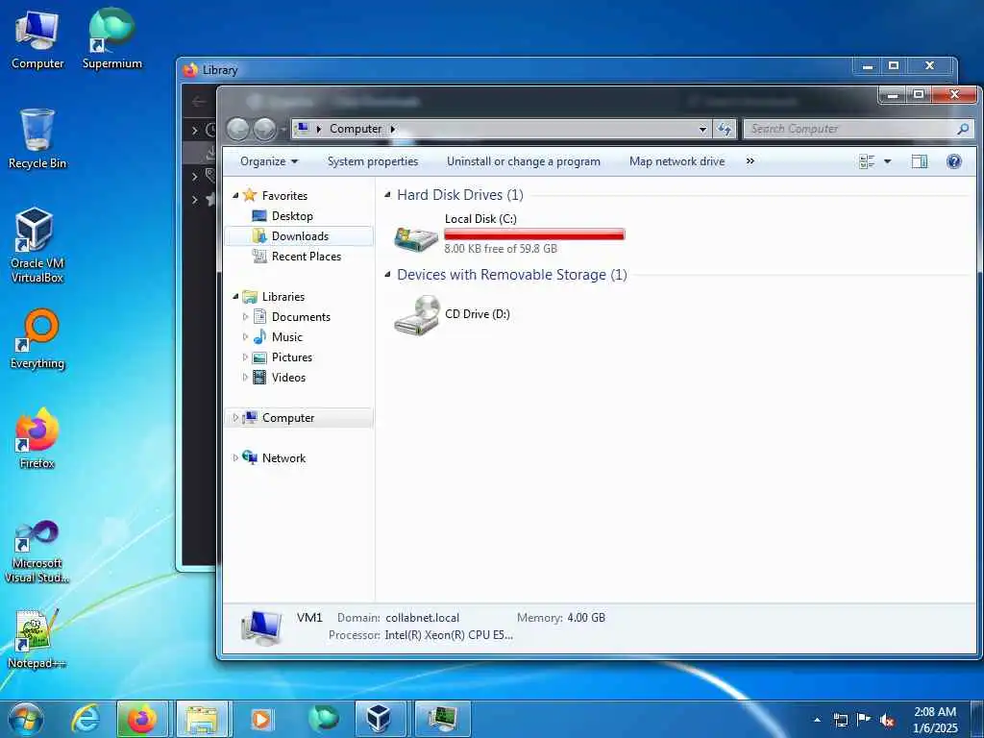
Task: Select the Local Disk (C:) drive icon
Action: click(x=416, y=238)
